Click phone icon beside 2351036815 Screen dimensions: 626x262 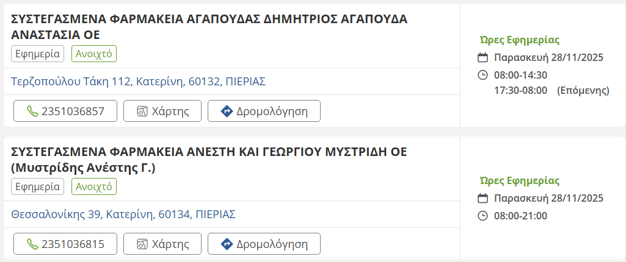[x=32, y=244]
